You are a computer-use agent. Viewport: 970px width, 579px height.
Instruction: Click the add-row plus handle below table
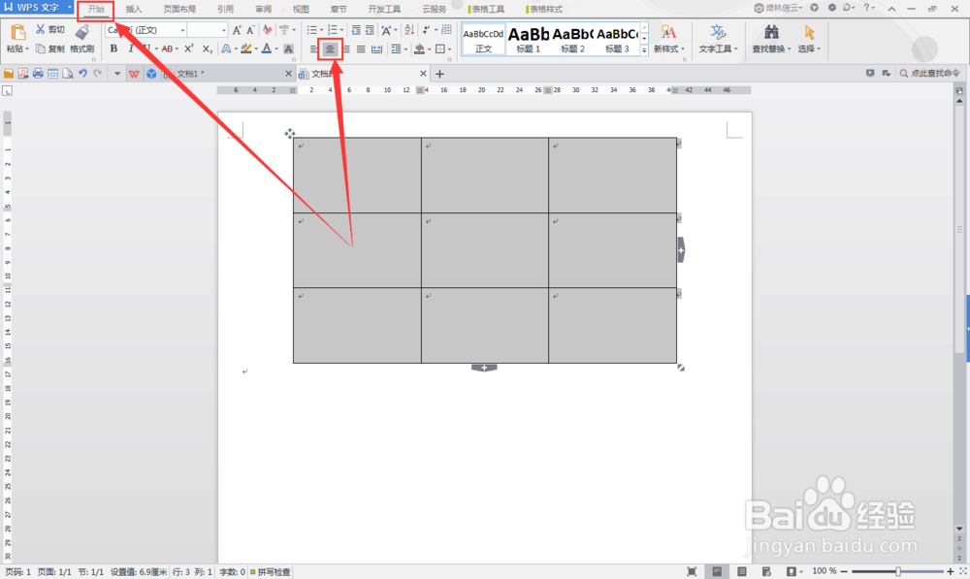coord(484,368)
